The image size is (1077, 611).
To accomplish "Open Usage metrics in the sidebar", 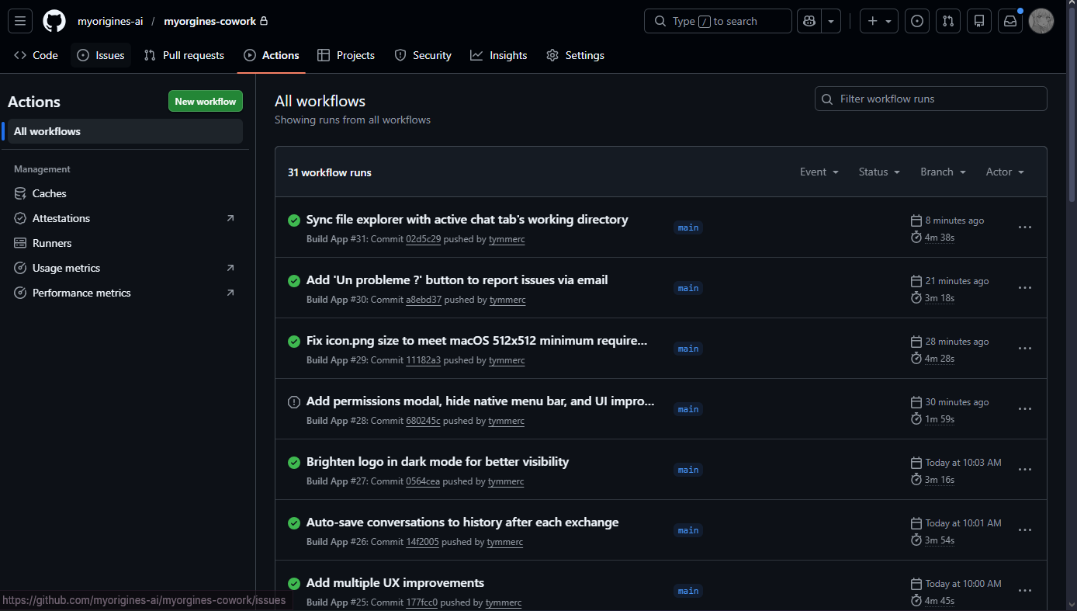I will point(125,268).
